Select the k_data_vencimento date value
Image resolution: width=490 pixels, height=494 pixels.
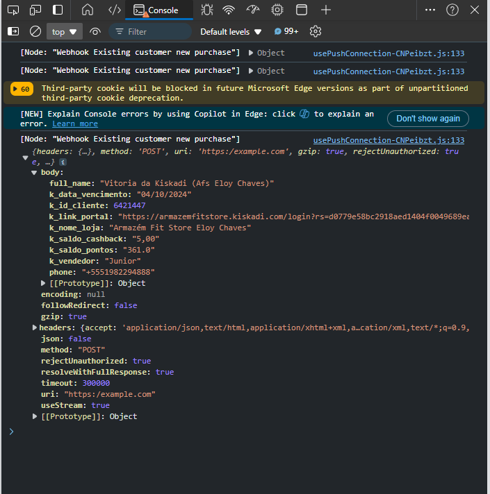tap(164, 194)
